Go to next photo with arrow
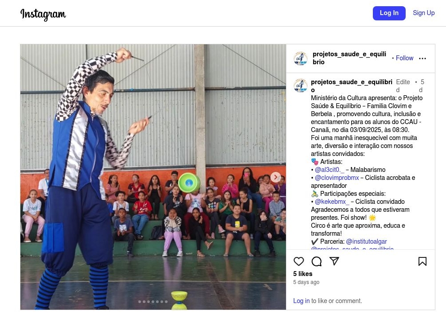This screenshot has height=319, width=446. 275,177
